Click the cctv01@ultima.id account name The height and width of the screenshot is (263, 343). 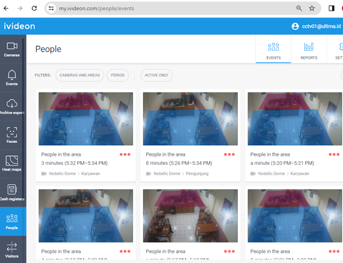pos(321,26)
